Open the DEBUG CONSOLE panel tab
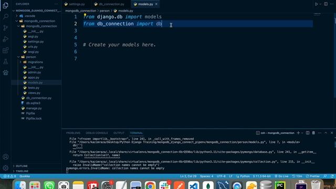The height and width of the screenshot is (189, 336). (x=97, y=133)
